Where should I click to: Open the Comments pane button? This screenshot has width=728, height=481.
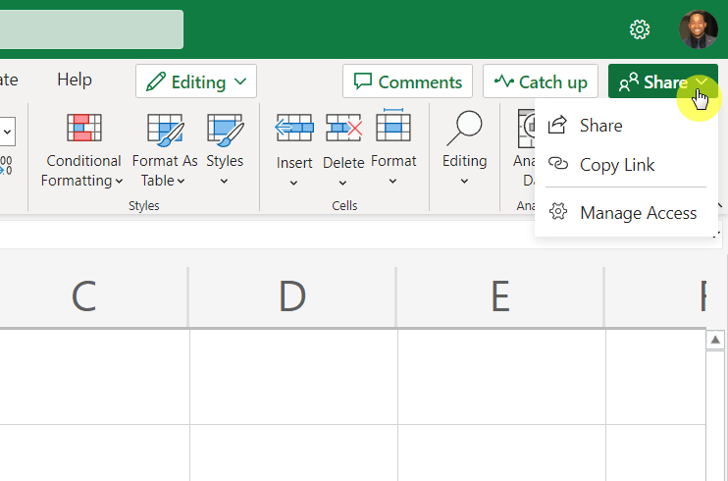coord(407,81)
